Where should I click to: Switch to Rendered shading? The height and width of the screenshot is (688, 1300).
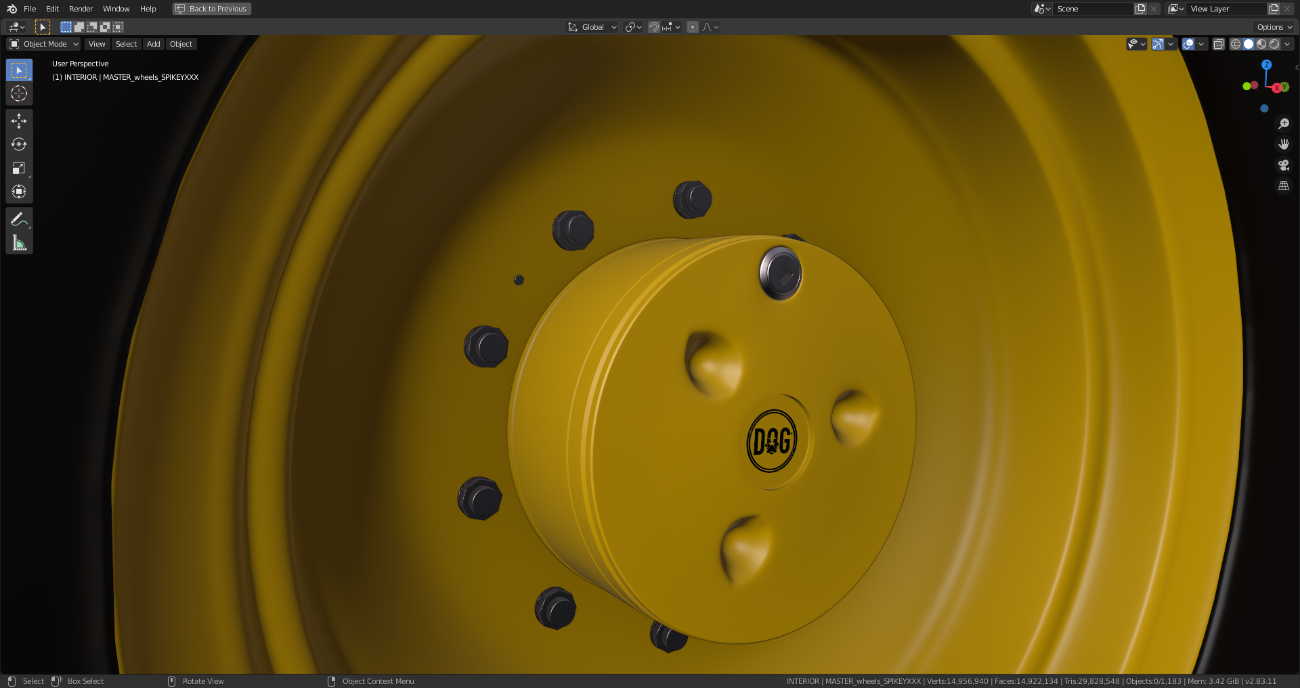tap(1274, 44)
